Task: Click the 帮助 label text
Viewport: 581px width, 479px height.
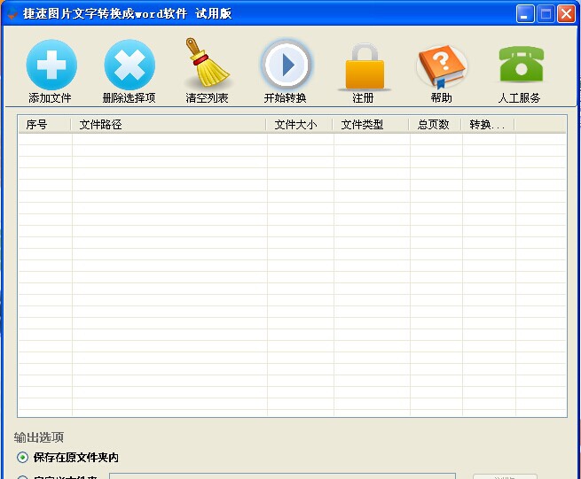Action: 442,98
